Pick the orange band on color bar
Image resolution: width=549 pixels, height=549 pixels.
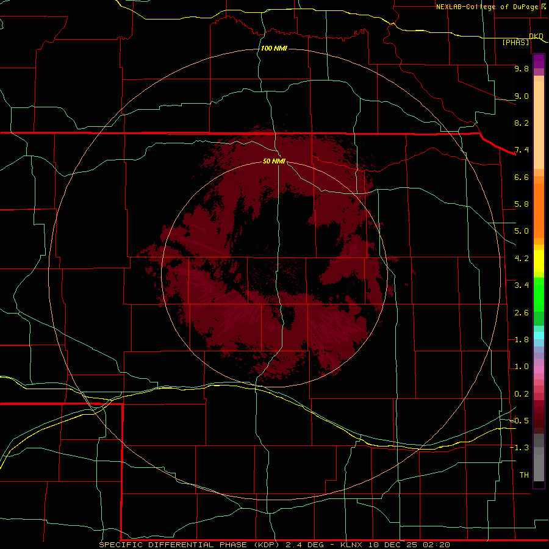pyautogui.click(x=539, y=210)
